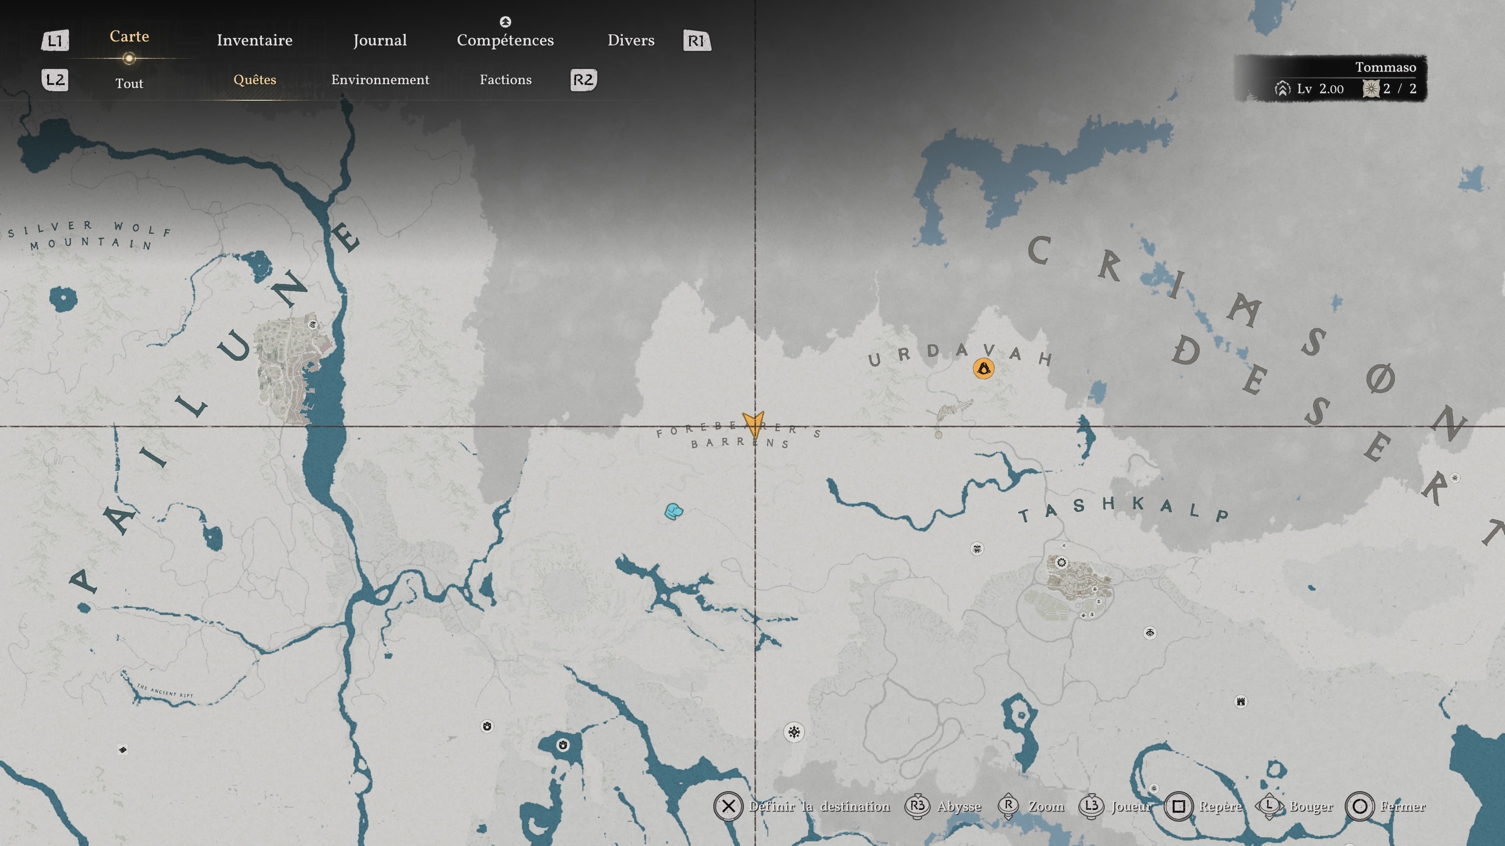Select the Factions map filter
Image resolution: width=1505 pixels, height=846 pixels.
pos(506,80)
